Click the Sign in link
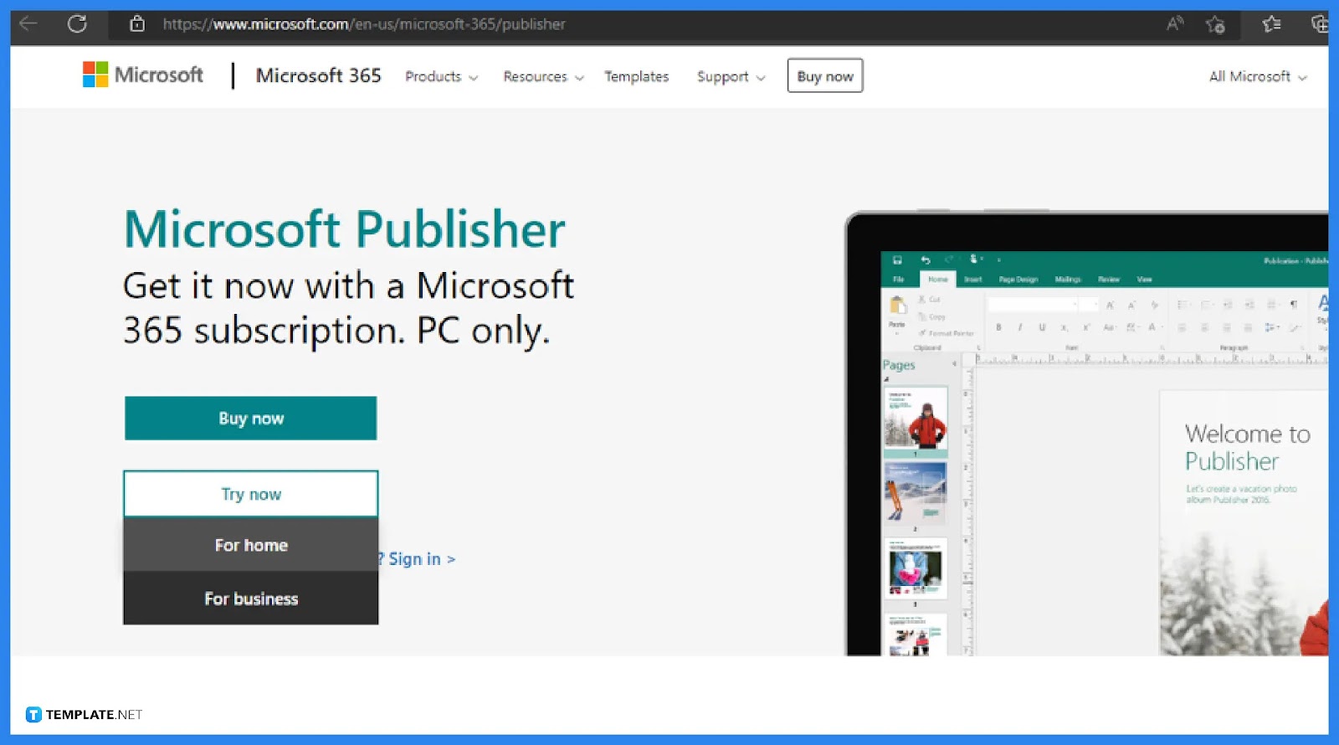The height and width of the screenshot is (745, 1339). [x=422, y=558]
